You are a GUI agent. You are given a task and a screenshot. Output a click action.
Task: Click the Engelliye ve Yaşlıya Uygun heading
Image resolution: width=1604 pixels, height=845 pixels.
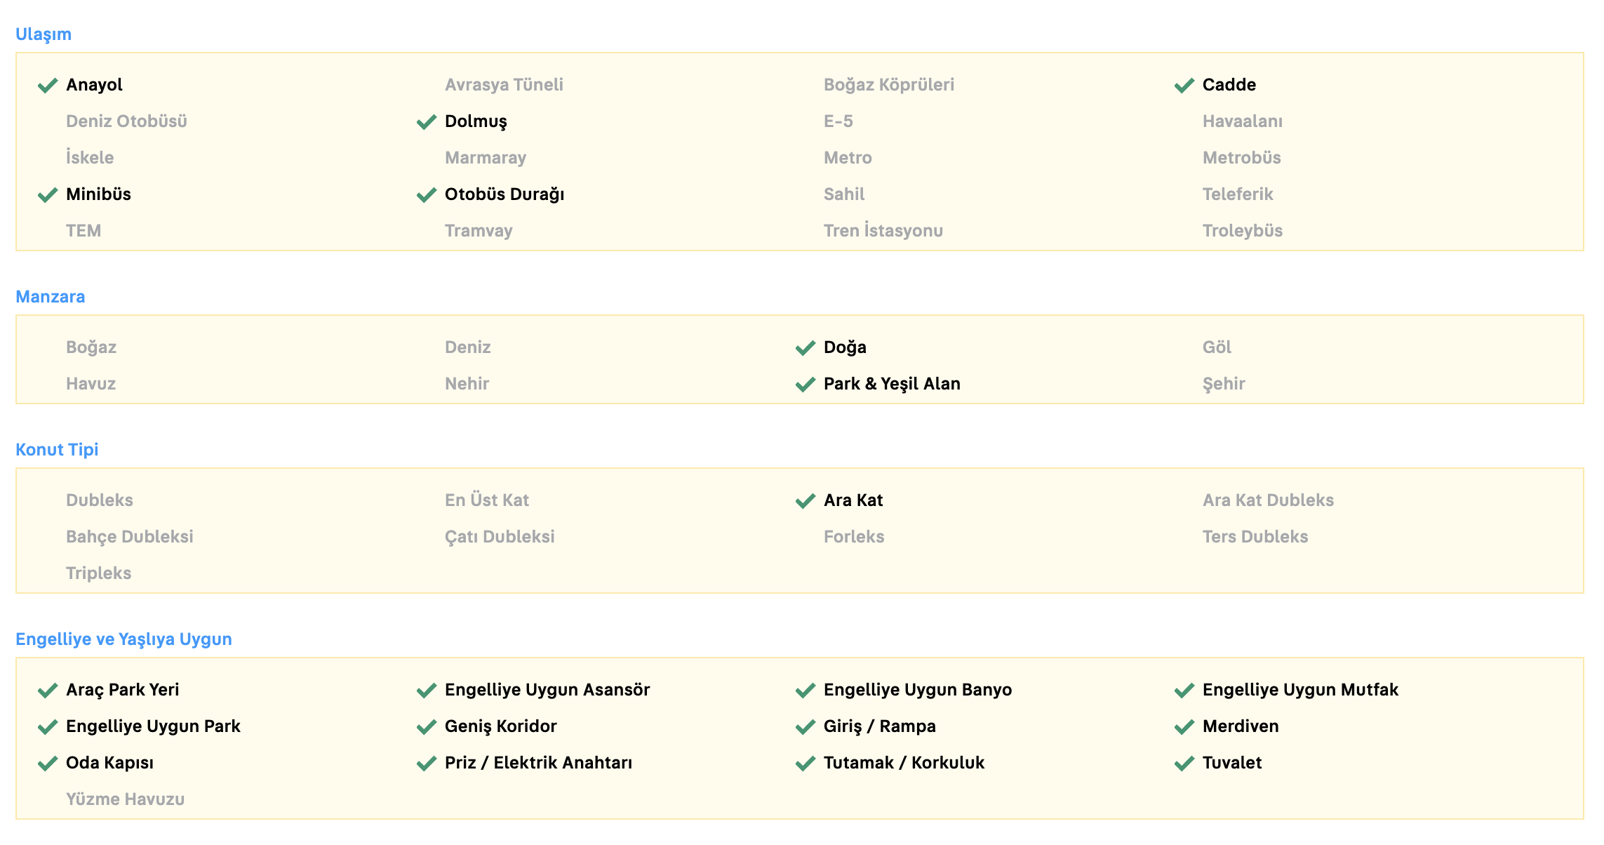[123, 639]
